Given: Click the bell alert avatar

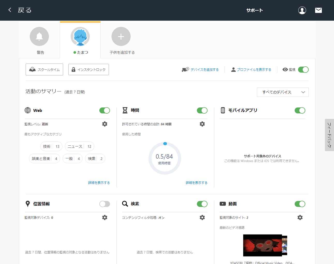Looking at the screenshot, I should [39, 36].
